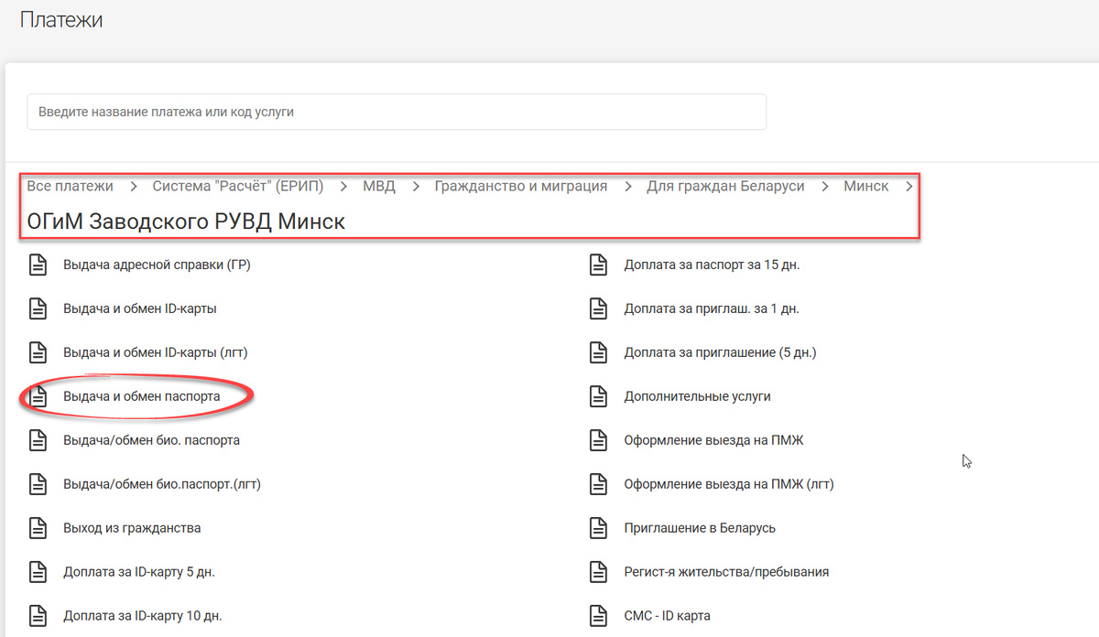Image resolution: width=1099 pixels, height=637 pixels.
Task: Return to Минск breadcrumb level
Action: [x=866, y=187]
